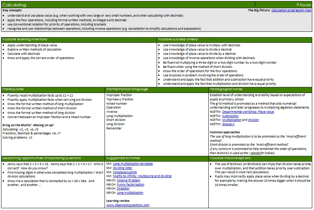The image size is (314, 210).
Task: Follow the NRICH Cinema Problem link
Action: (x=129, y=180)
